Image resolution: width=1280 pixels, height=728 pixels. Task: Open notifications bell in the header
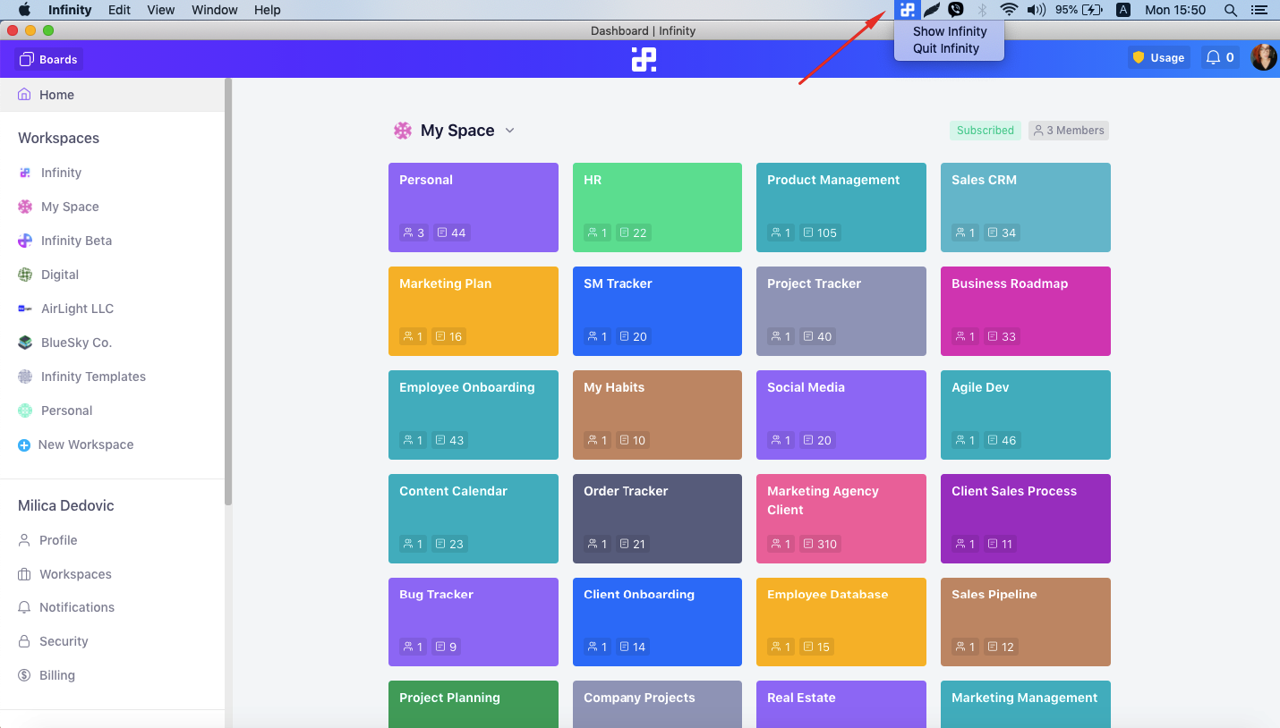click(1219, 57)
